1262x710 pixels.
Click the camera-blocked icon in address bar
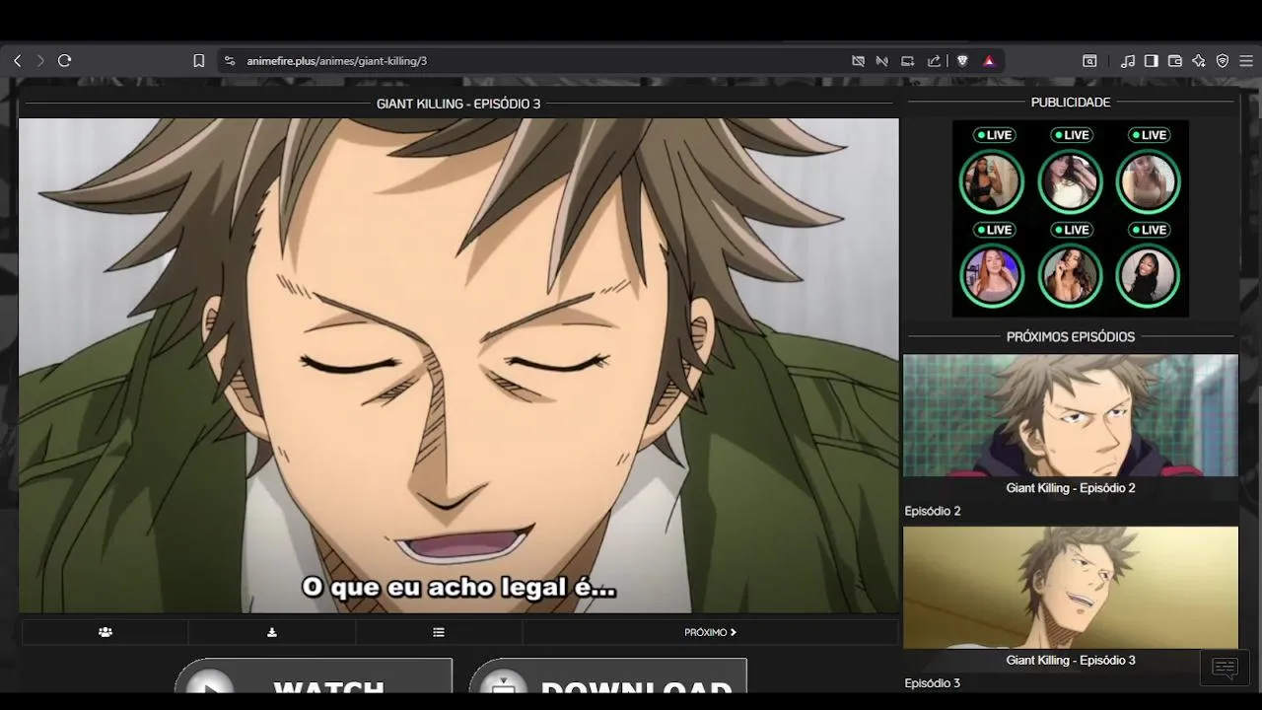pos(859,61)
